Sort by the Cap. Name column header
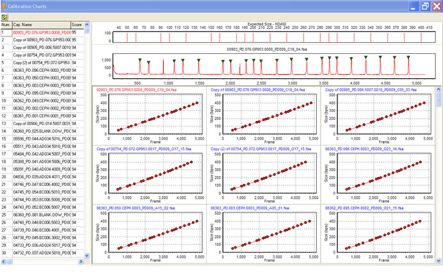The width and height of the screenshot is (443, 277). (x=41, y=25)
